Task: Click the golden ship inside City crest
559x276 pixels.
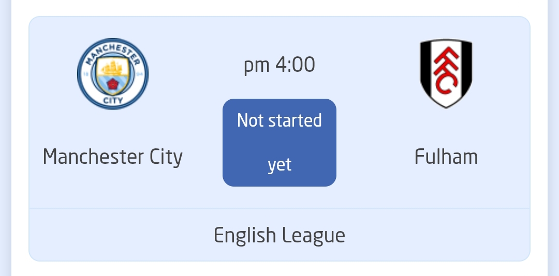Action: pyautogui.click(x=112, y=68)
